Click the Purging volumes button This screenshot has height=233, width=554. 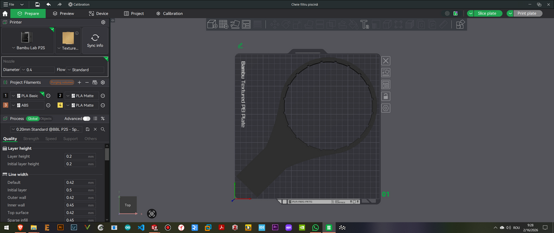click(62, 83)
